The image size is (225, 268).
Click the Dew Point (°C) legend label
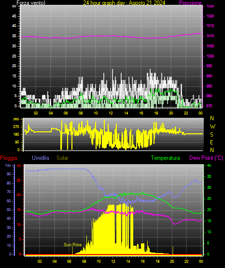(x=206, y=158)
